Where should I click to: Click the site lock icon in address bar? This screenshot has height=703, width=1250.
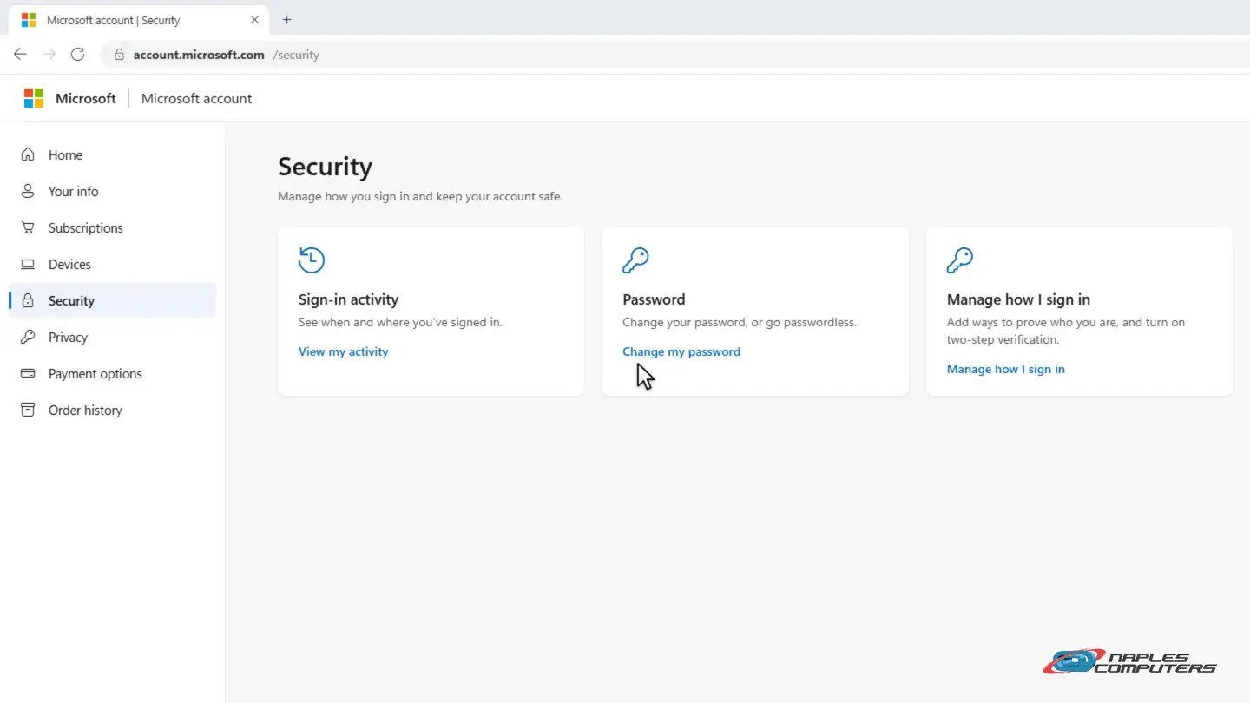(120, 55)
